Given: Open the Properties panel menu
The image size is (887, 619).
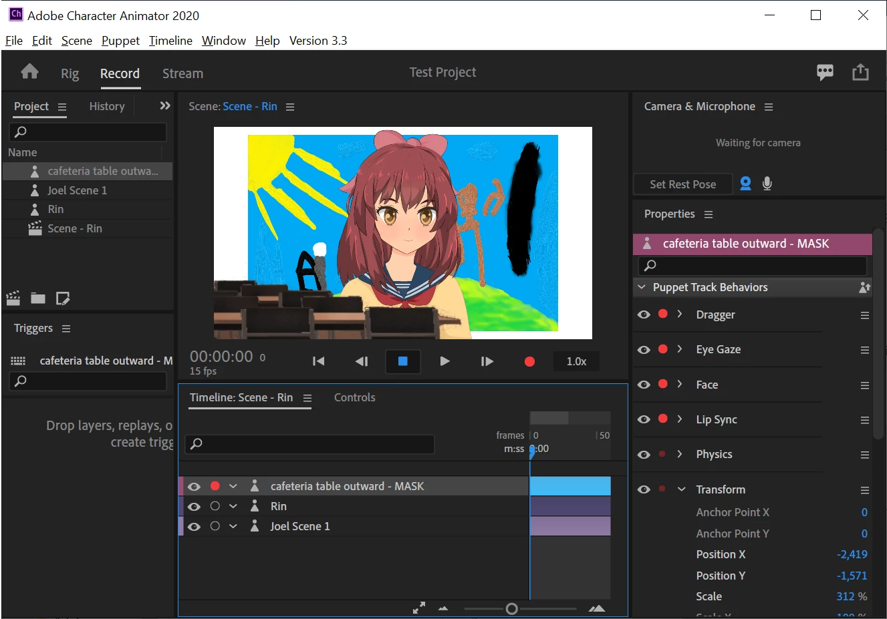Looking at the screenshot, I should coord(709,214).
